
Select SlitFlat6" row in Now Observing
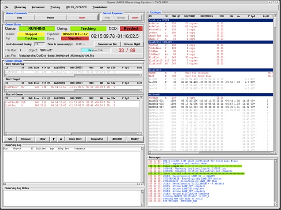pos(74,72)
